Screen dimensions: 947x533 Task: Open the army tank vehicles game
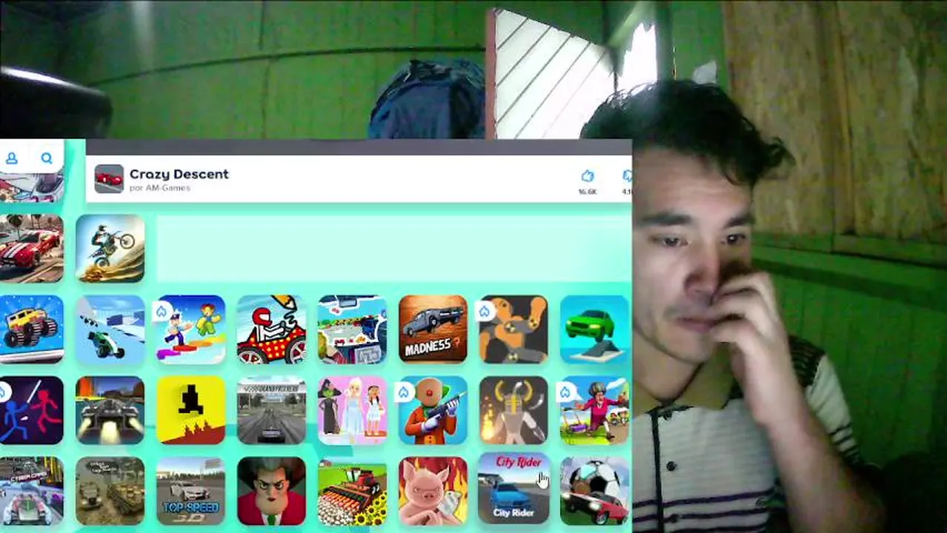pyautogui.click(x=110, y=491)
